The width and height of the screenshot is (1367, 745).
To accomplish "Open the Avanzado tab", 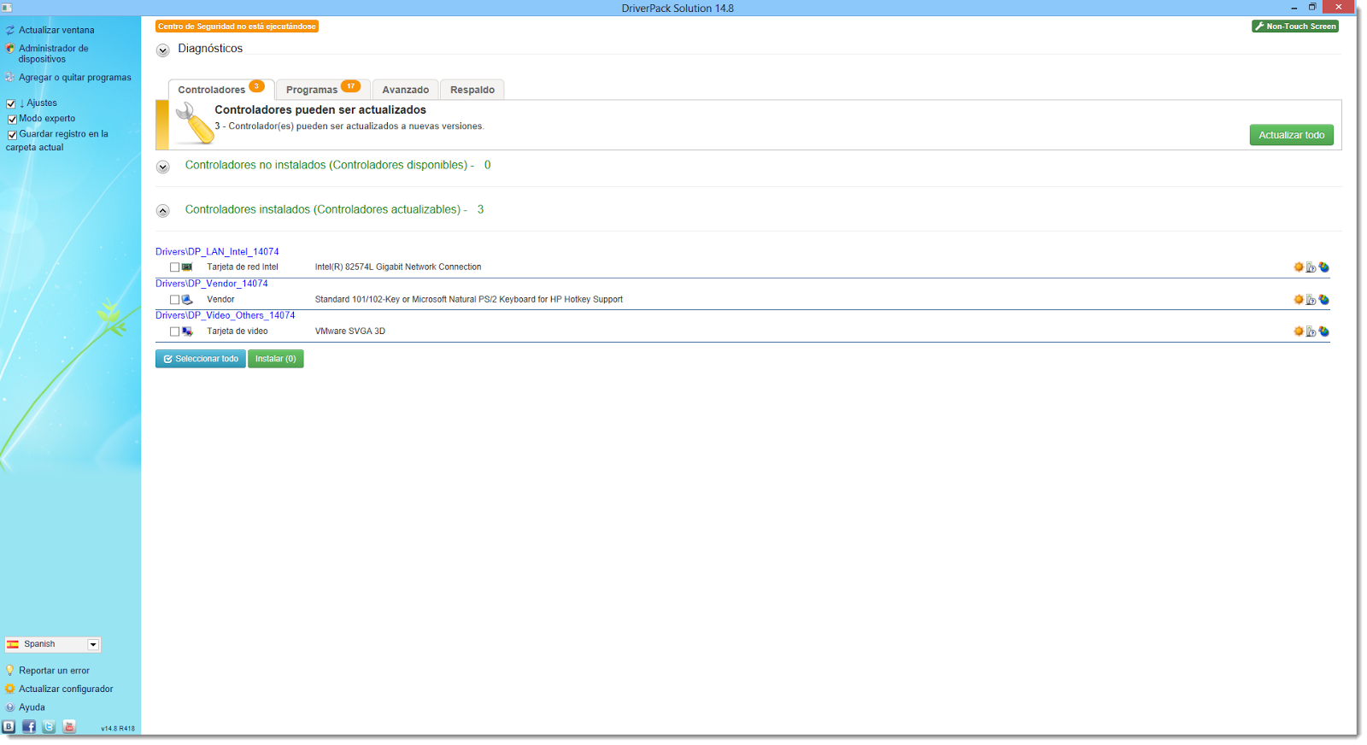I will pyautogui.click(x=406, y=89).
